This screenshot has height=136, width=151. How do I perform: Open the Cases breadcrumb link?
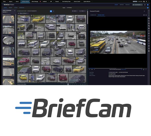(x=64, y=8)
